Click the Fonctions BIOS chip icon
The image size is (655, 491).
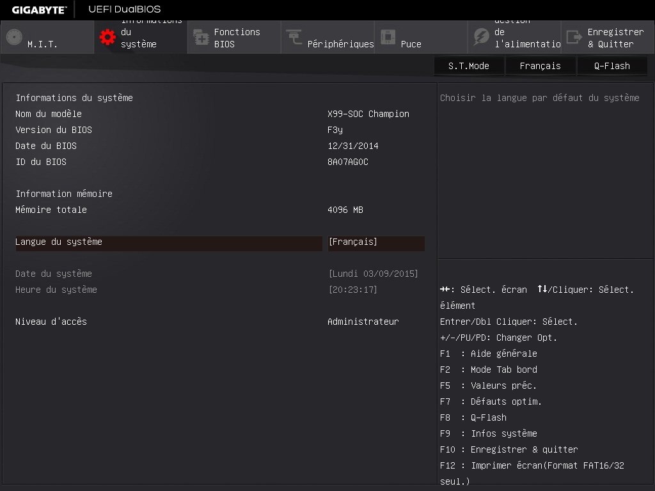(x=201, y=37)
